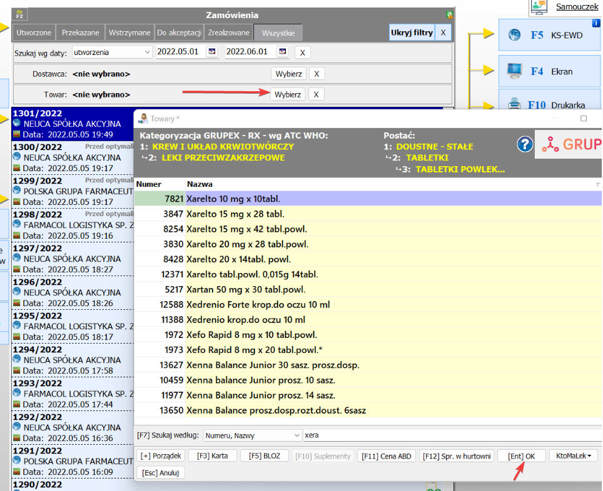Click the date icon of order 1298/2022

(x=16, y=236)
